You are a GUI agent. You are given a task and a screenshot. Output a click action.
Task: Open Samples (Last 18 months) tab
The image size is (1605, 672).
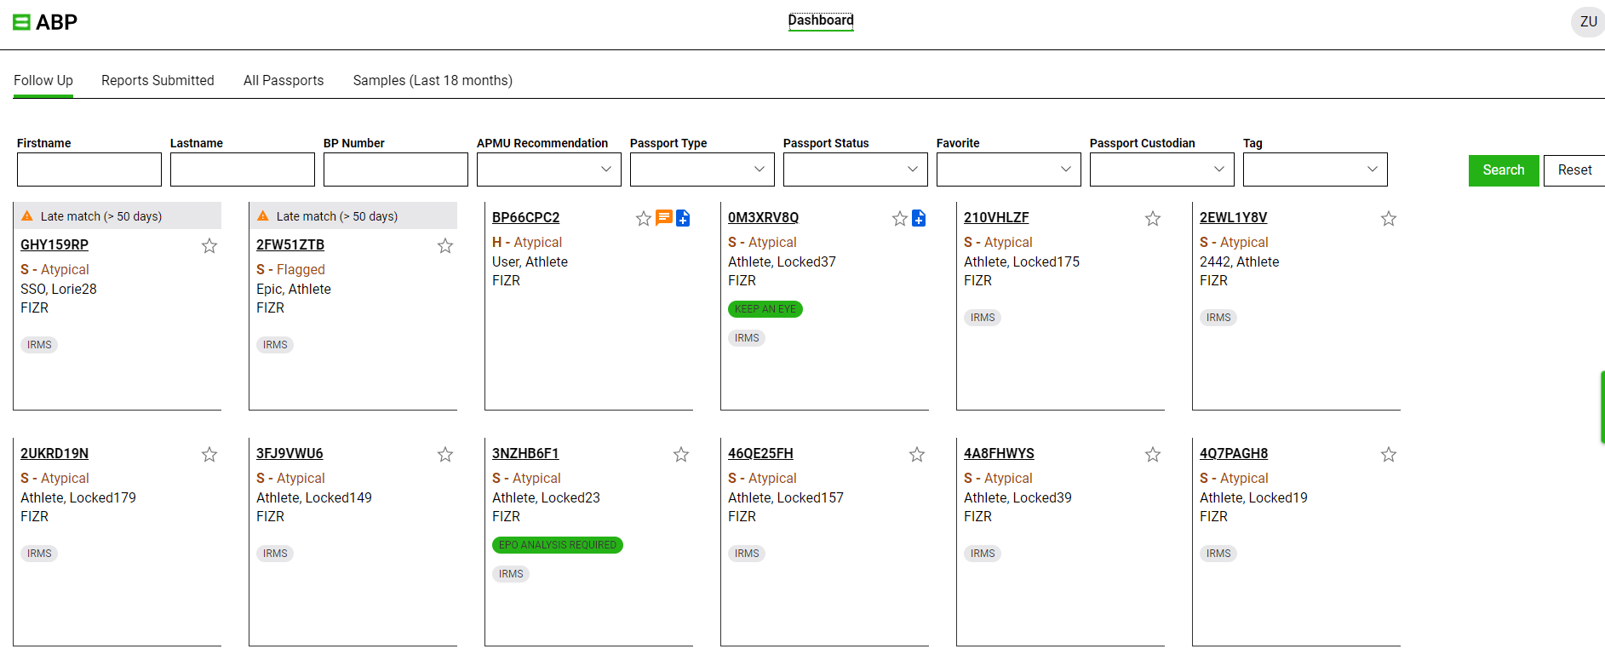click(433, 81)
